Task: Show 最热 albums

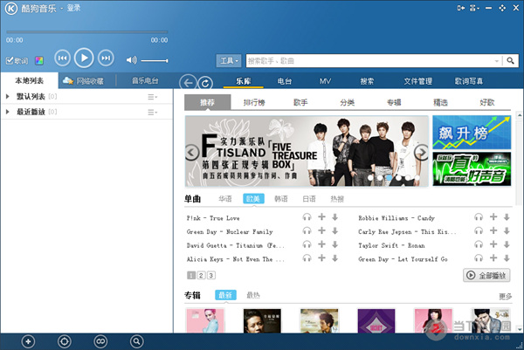Action: point(253,295)
